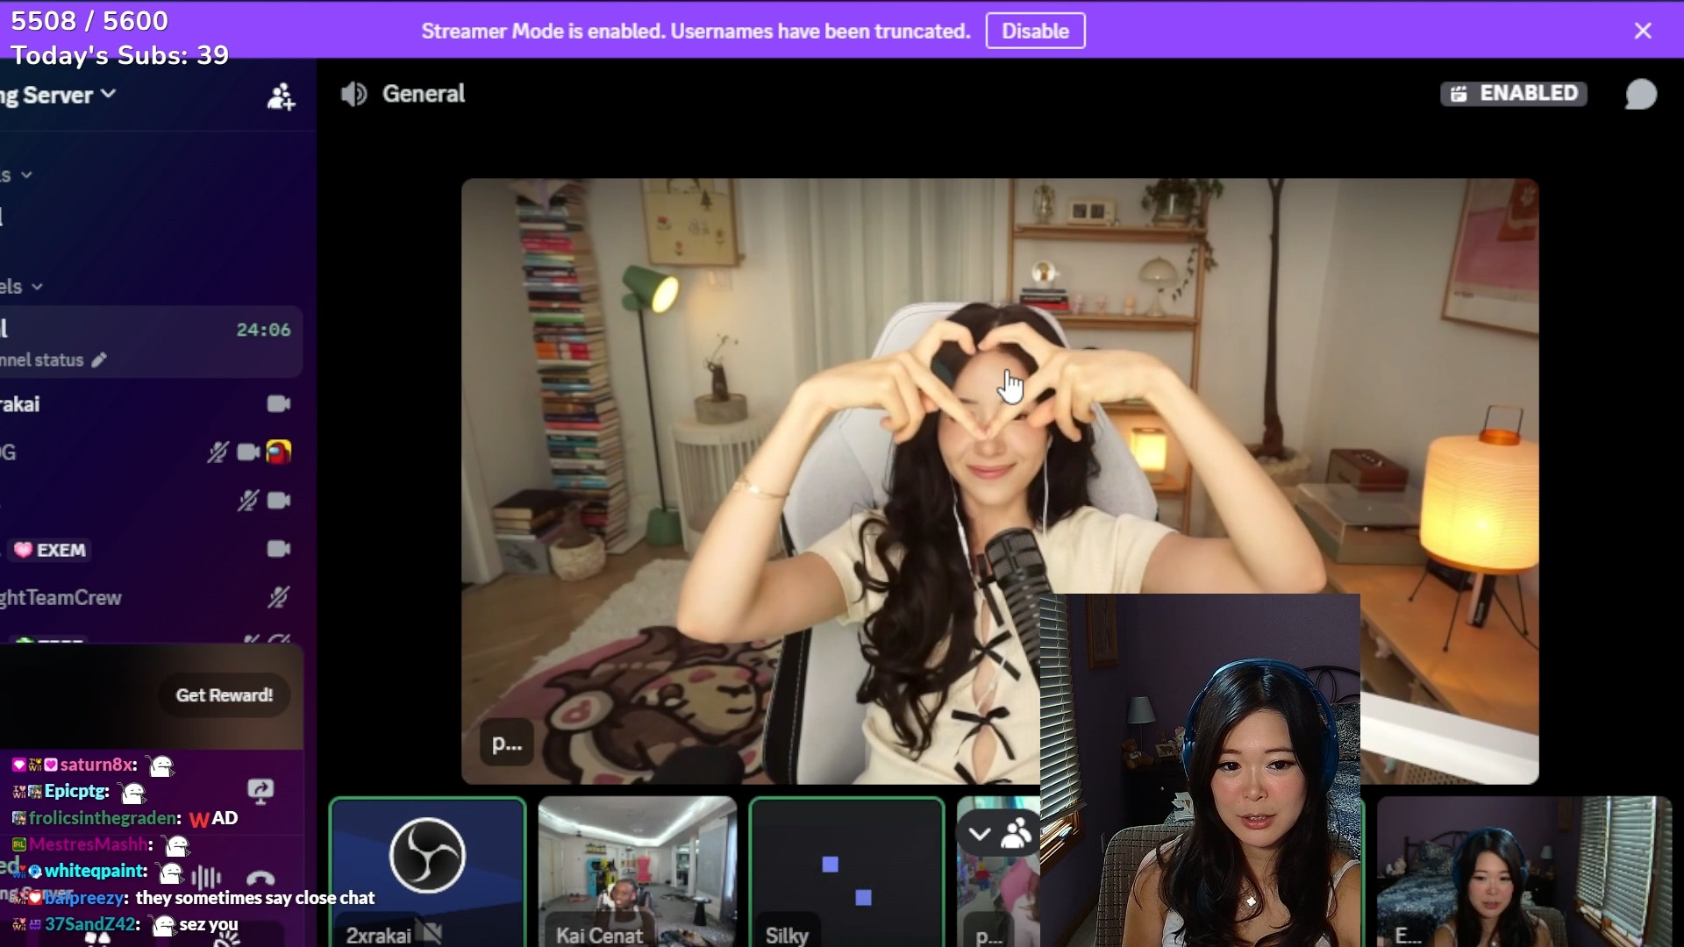
Task: Disable Streamer Mode from the banner
Action: 1035,31
